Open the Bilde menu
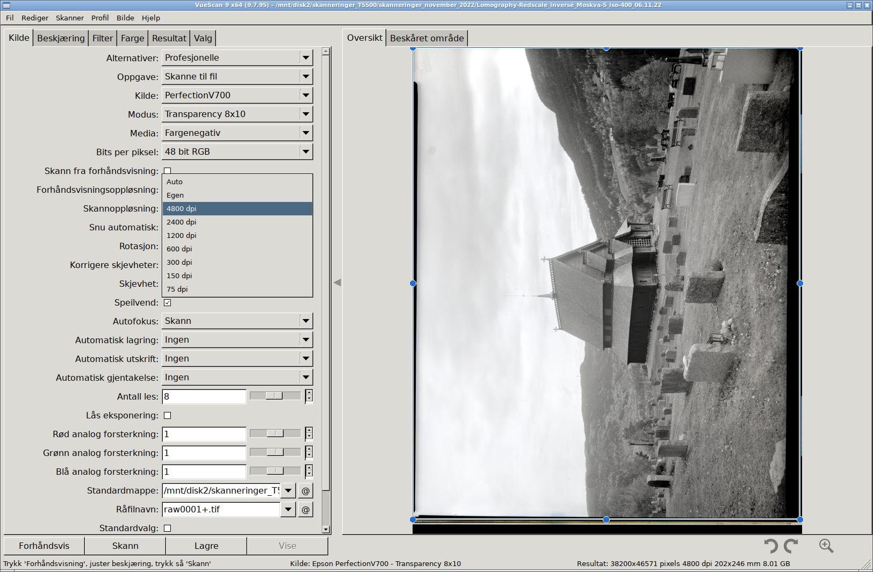 pyautogui.click(x=125, y=18)
